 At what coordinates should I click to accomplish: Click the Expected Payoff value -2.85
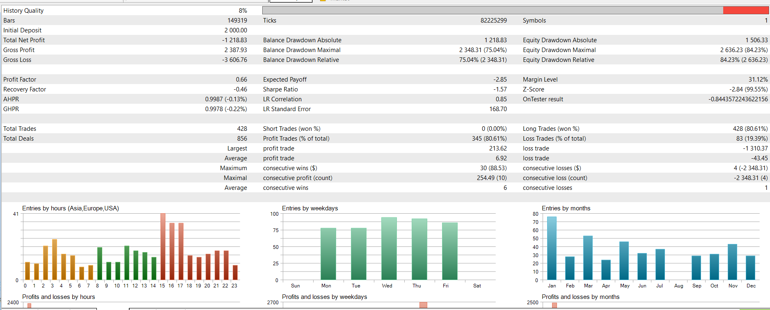point(500,80)
